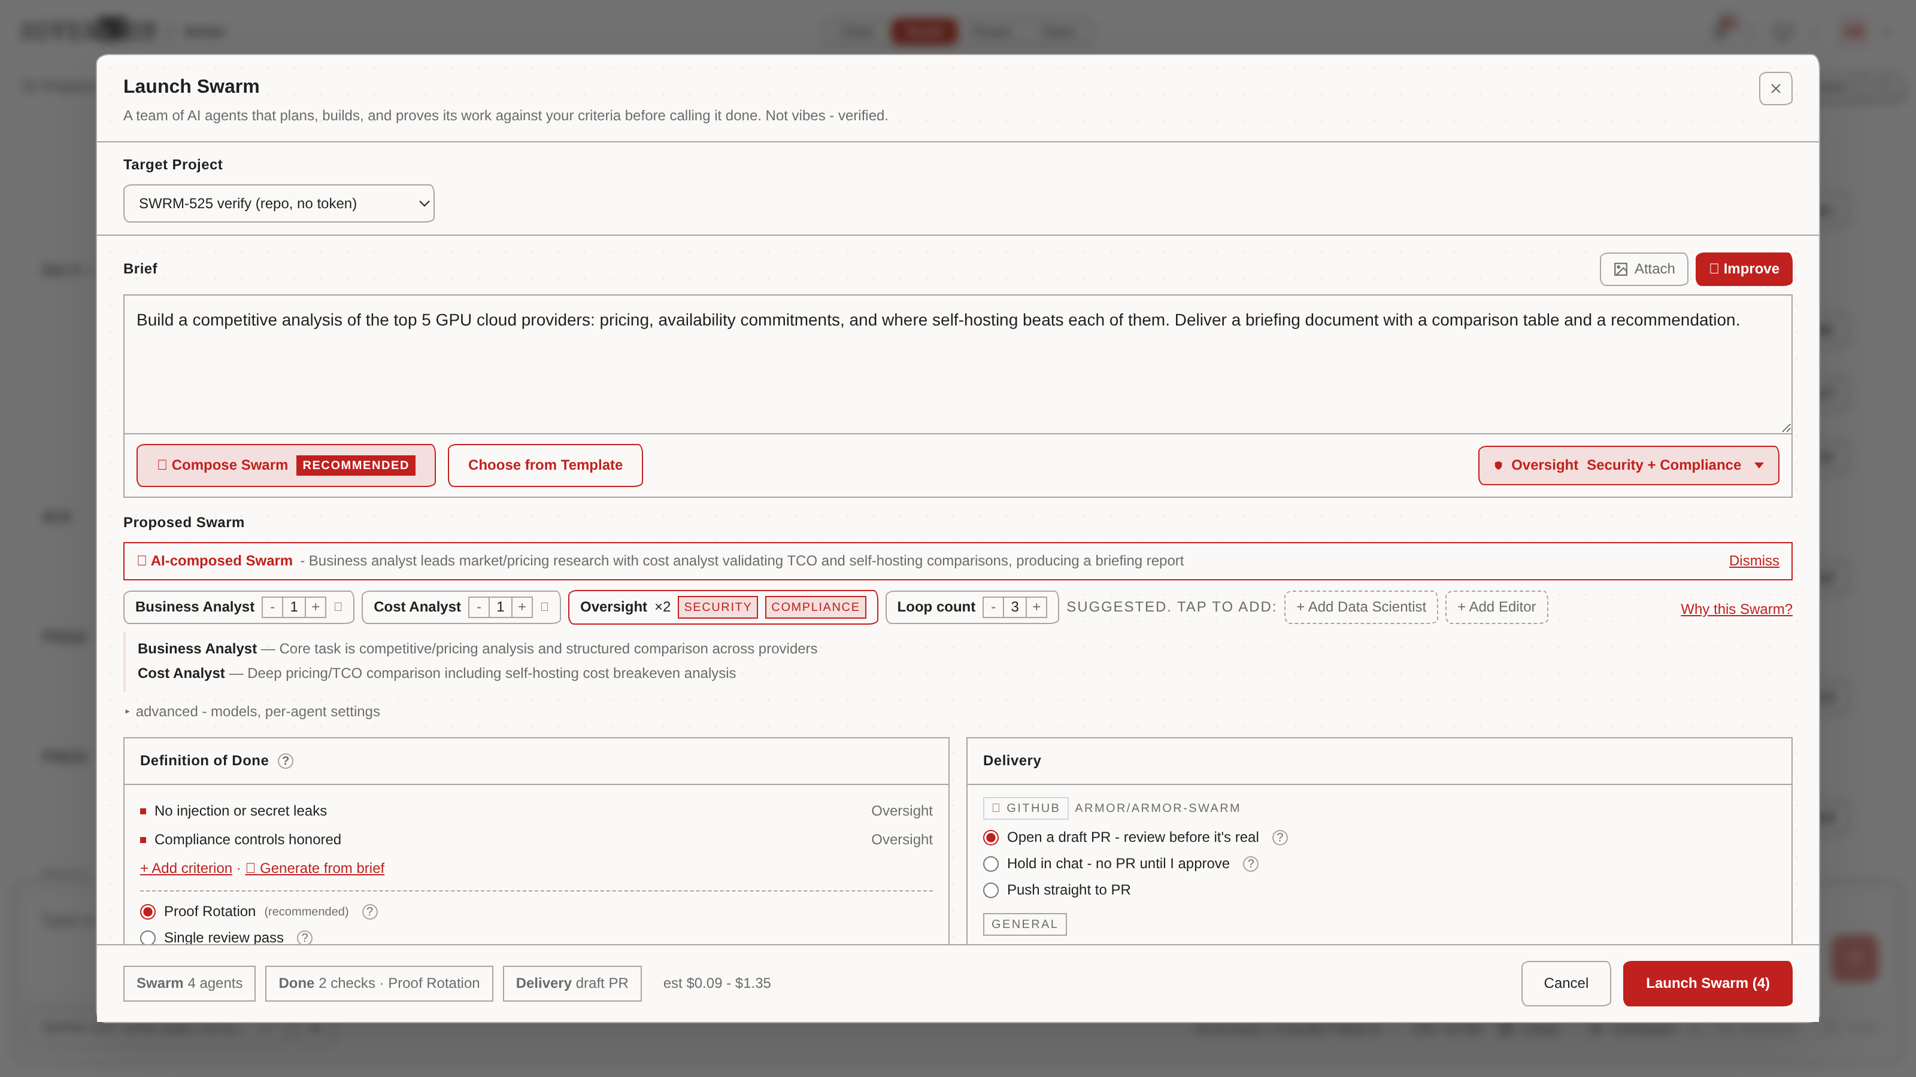Click Compliance controls honored criterion
The image size is (1916, 1077).
tap(536, 839)
